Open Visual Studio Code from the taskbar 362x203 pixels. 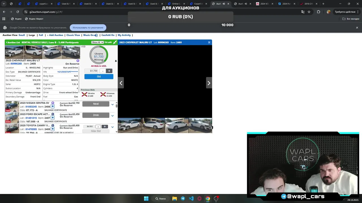[191, 198]
